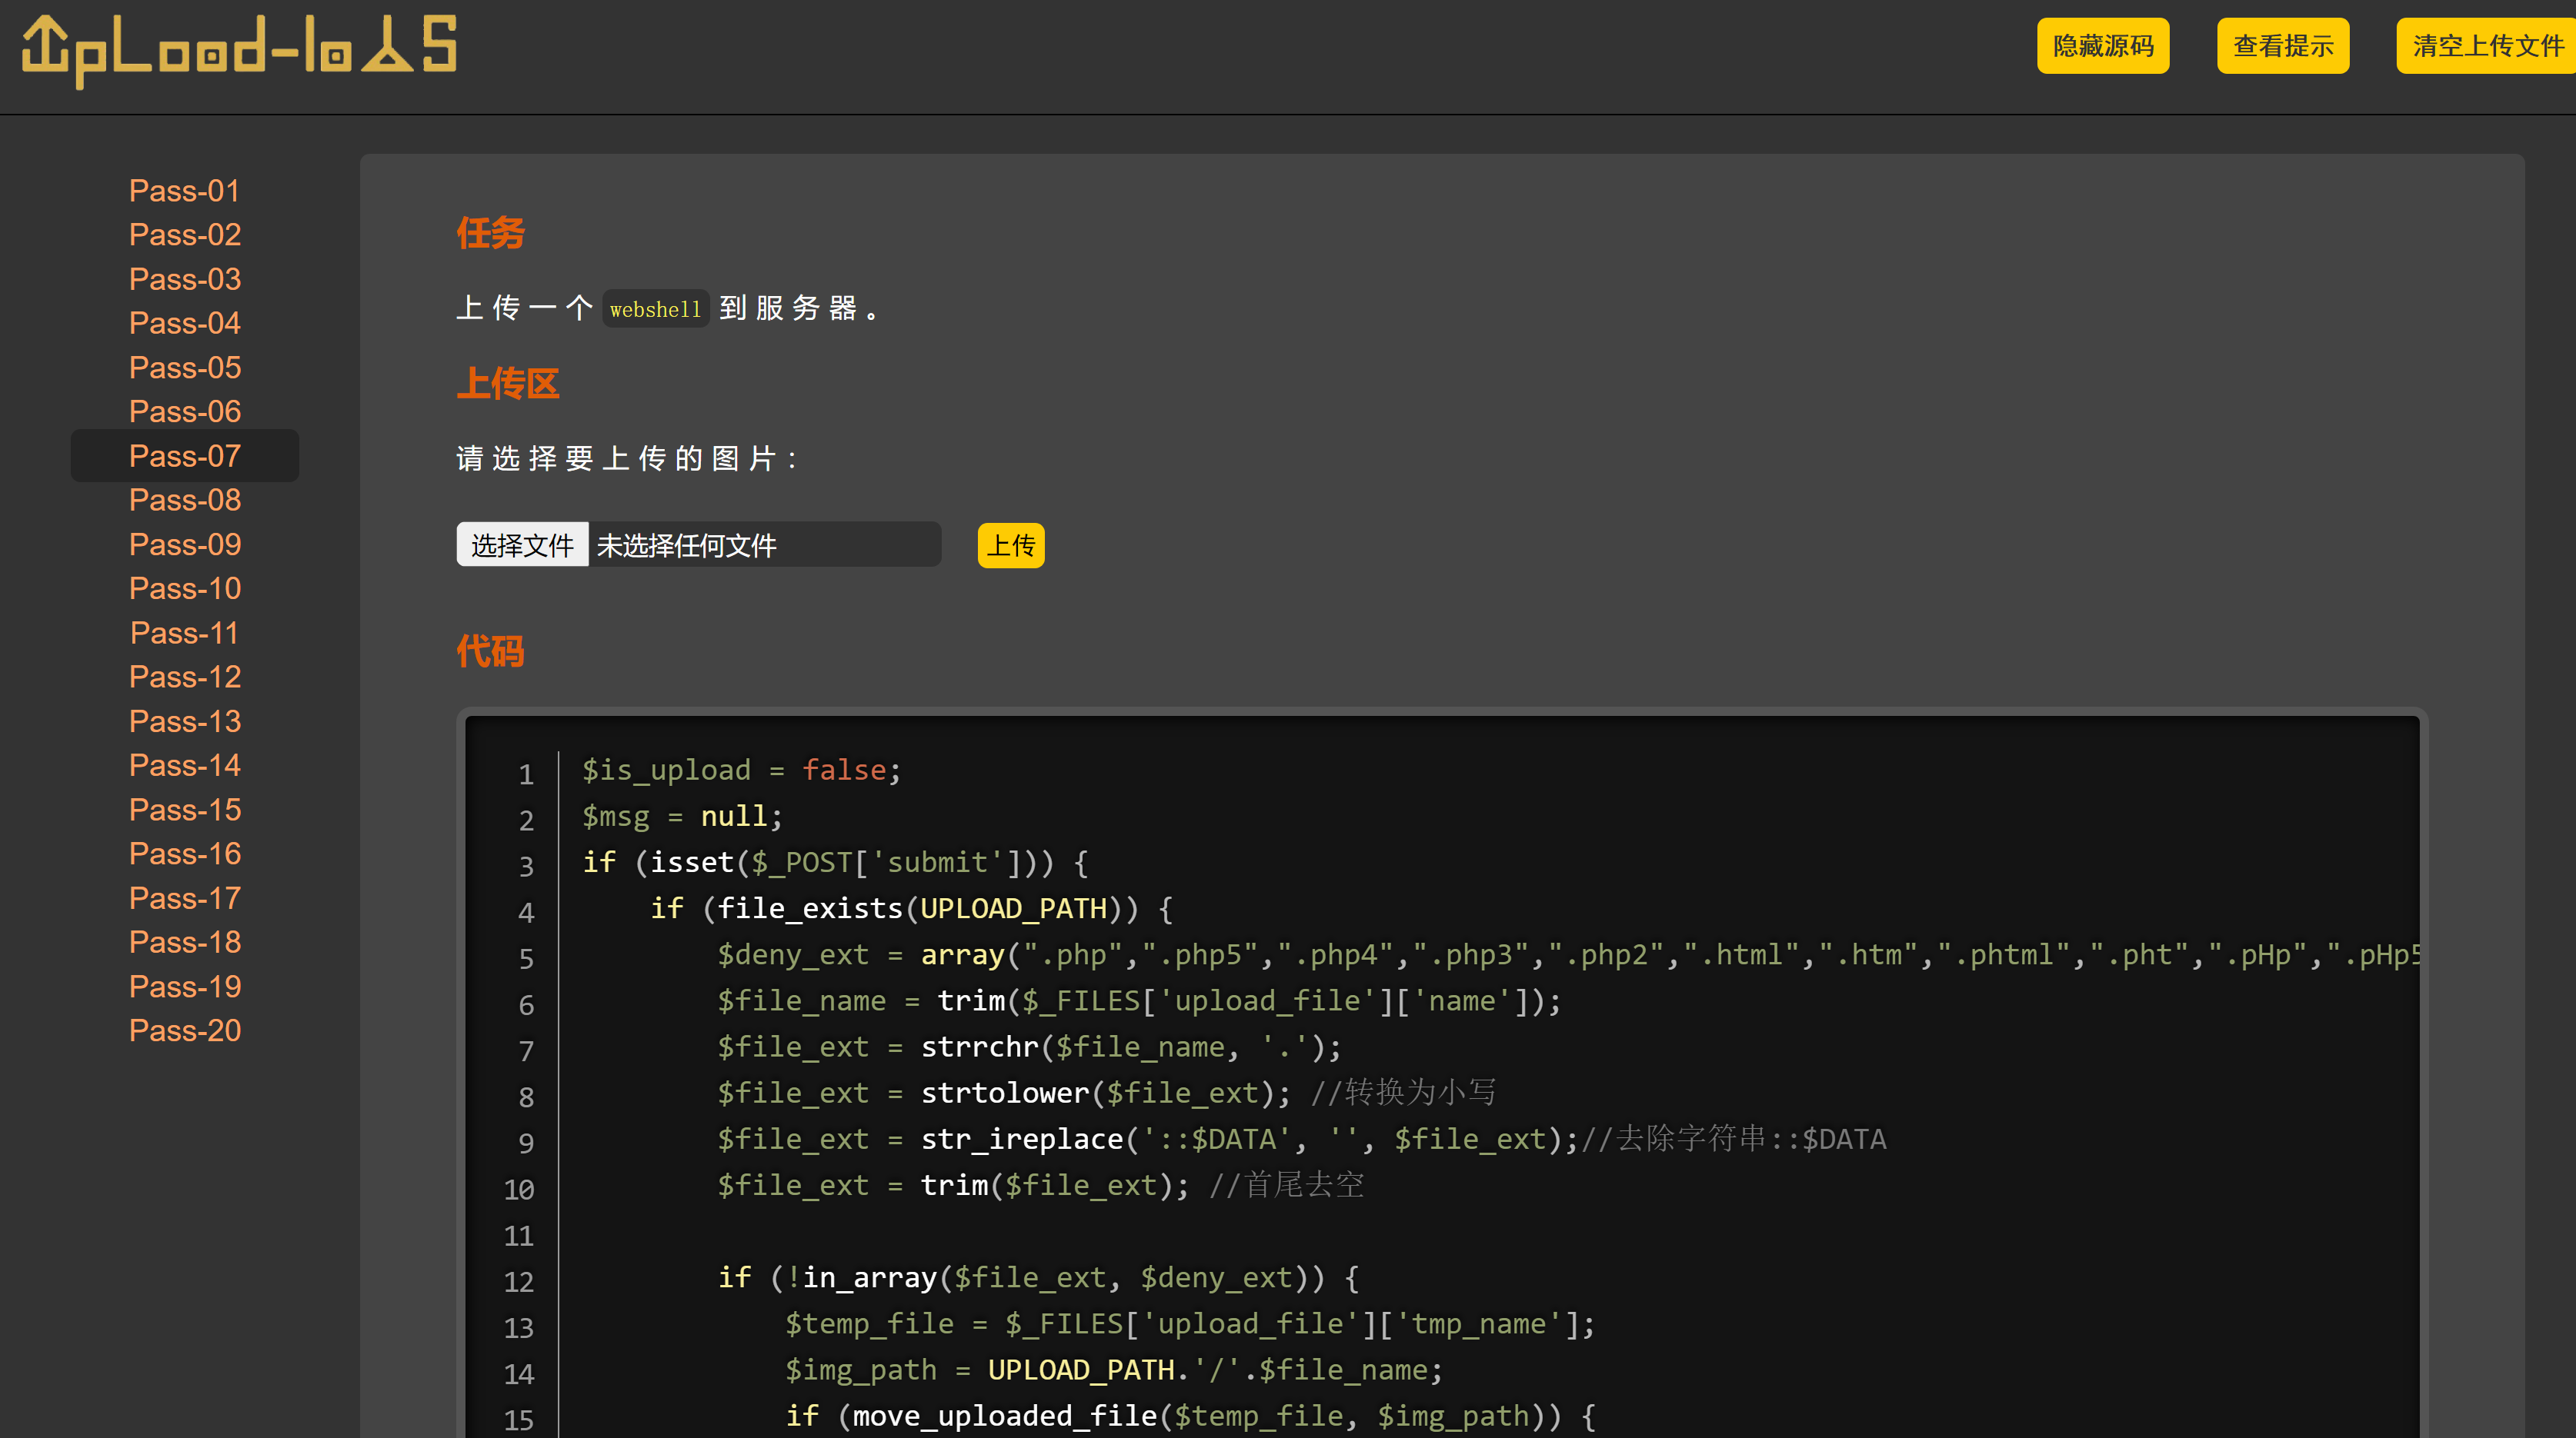Navigate to Pass-08
The image size is (2576, 1438).
click(x=185, y=500)
